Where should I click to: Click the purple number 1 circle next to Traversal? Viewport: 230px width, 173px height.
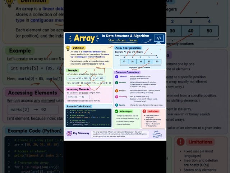116,77
